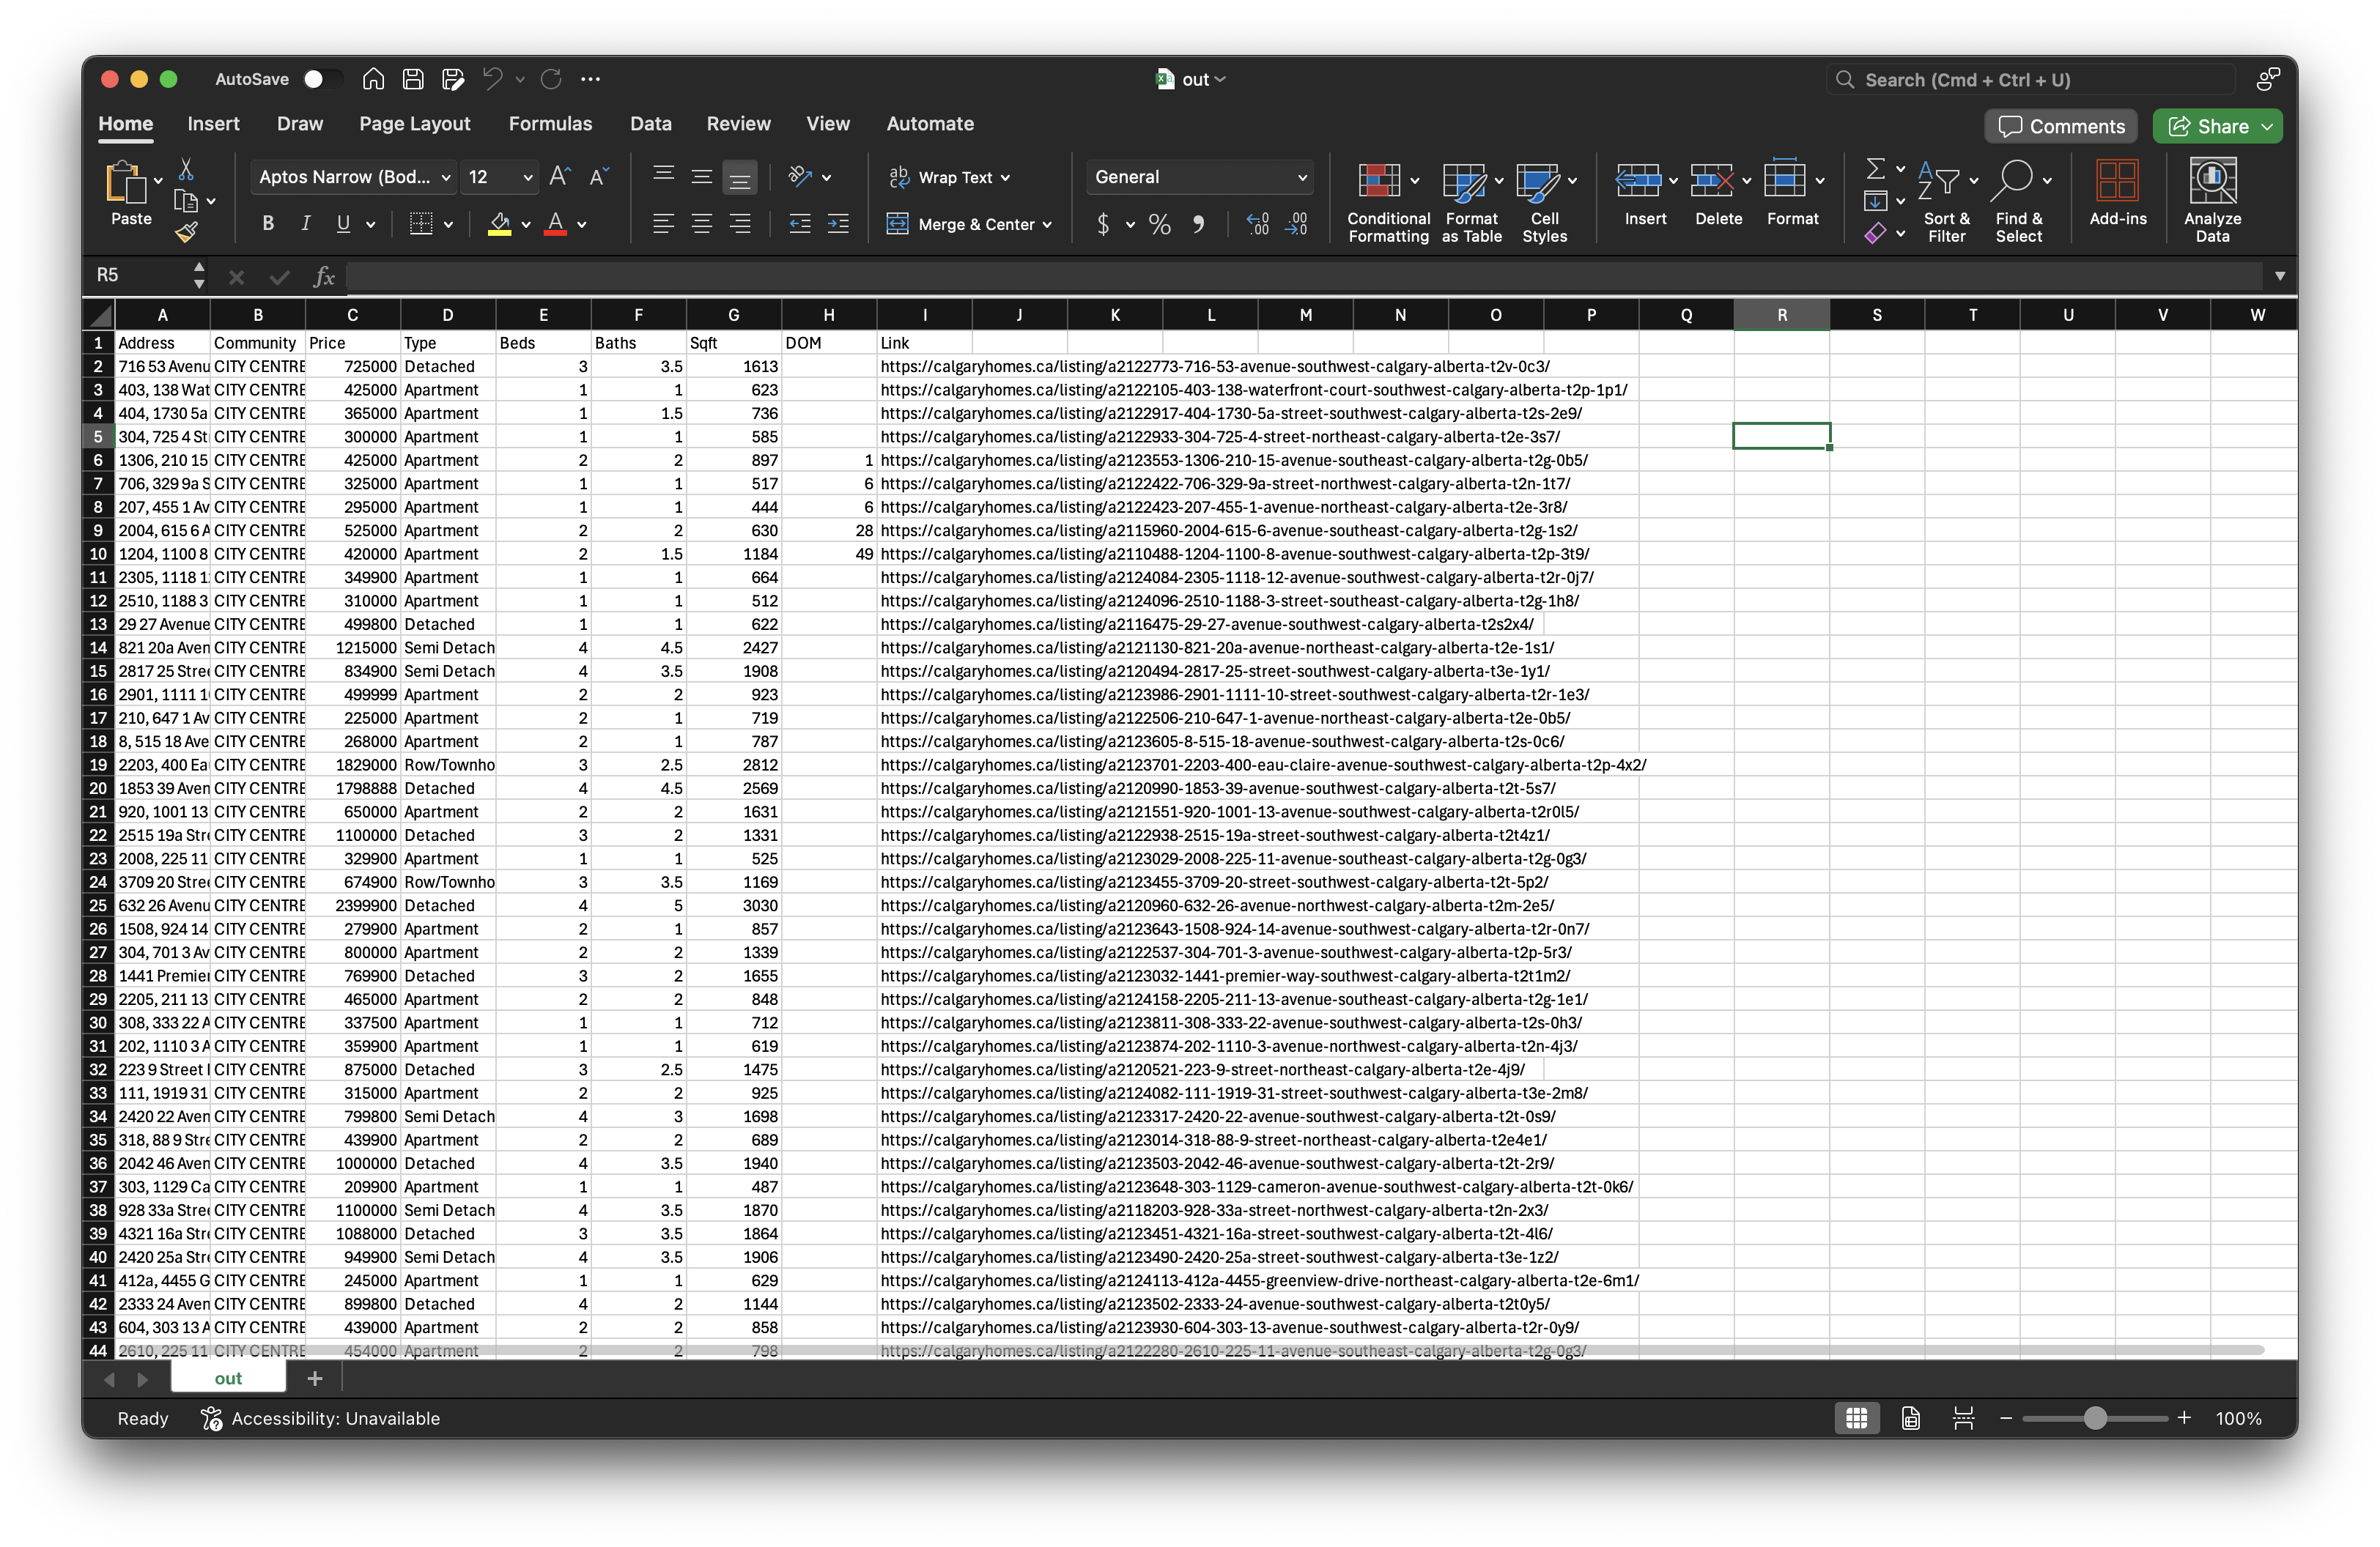The width and height of the screenshot is (2380, 1547).
Task: Open the Share button dropdown arrow
Action: click(2266, 127)
